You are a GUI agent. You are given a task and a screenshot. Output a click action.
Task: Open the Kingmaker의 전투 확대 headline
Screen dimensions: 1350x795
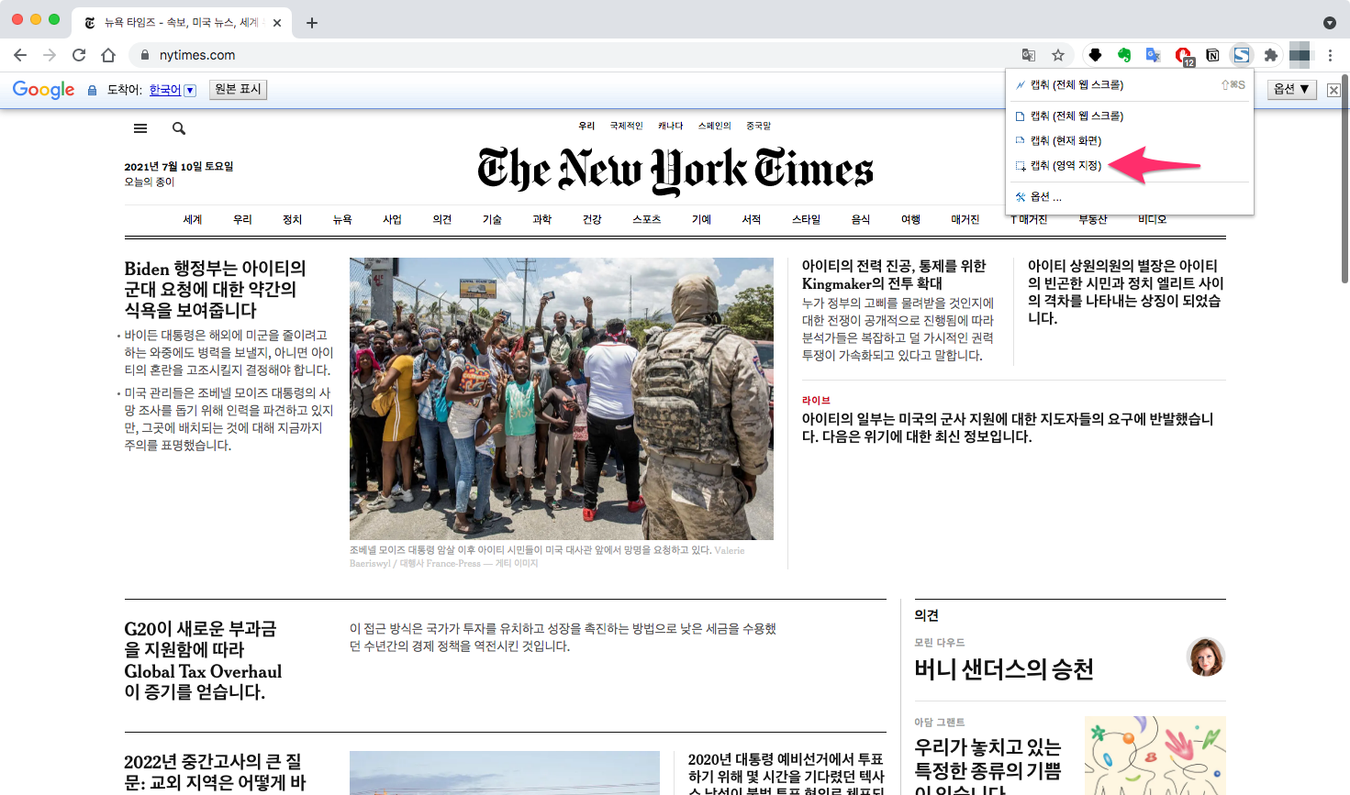[894, 274]
